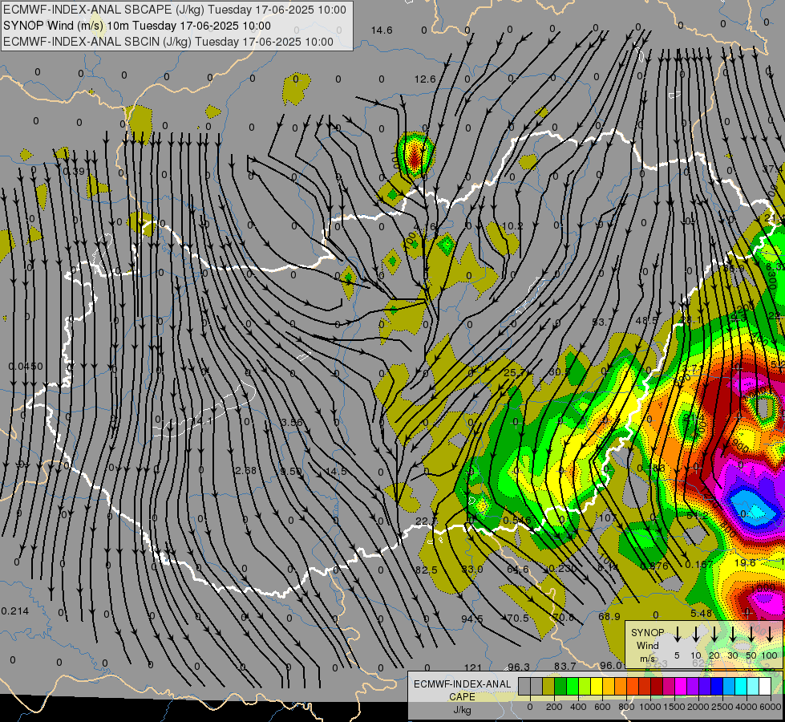The height and width of the screenshot is (722, 785).
Task: Click the 83.7 value on map
Action: pos(564,666)
